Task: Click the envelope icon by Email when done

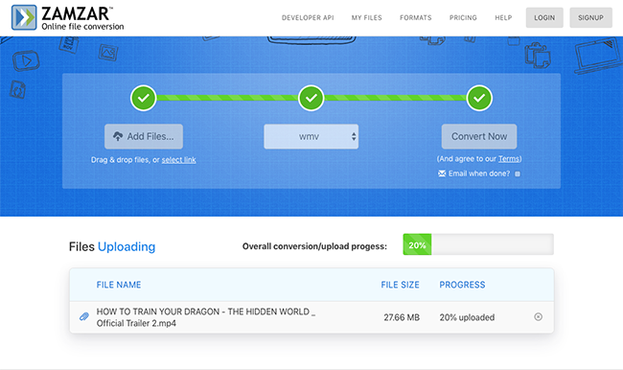Action: pyautogui.click(x=442, y=173)
